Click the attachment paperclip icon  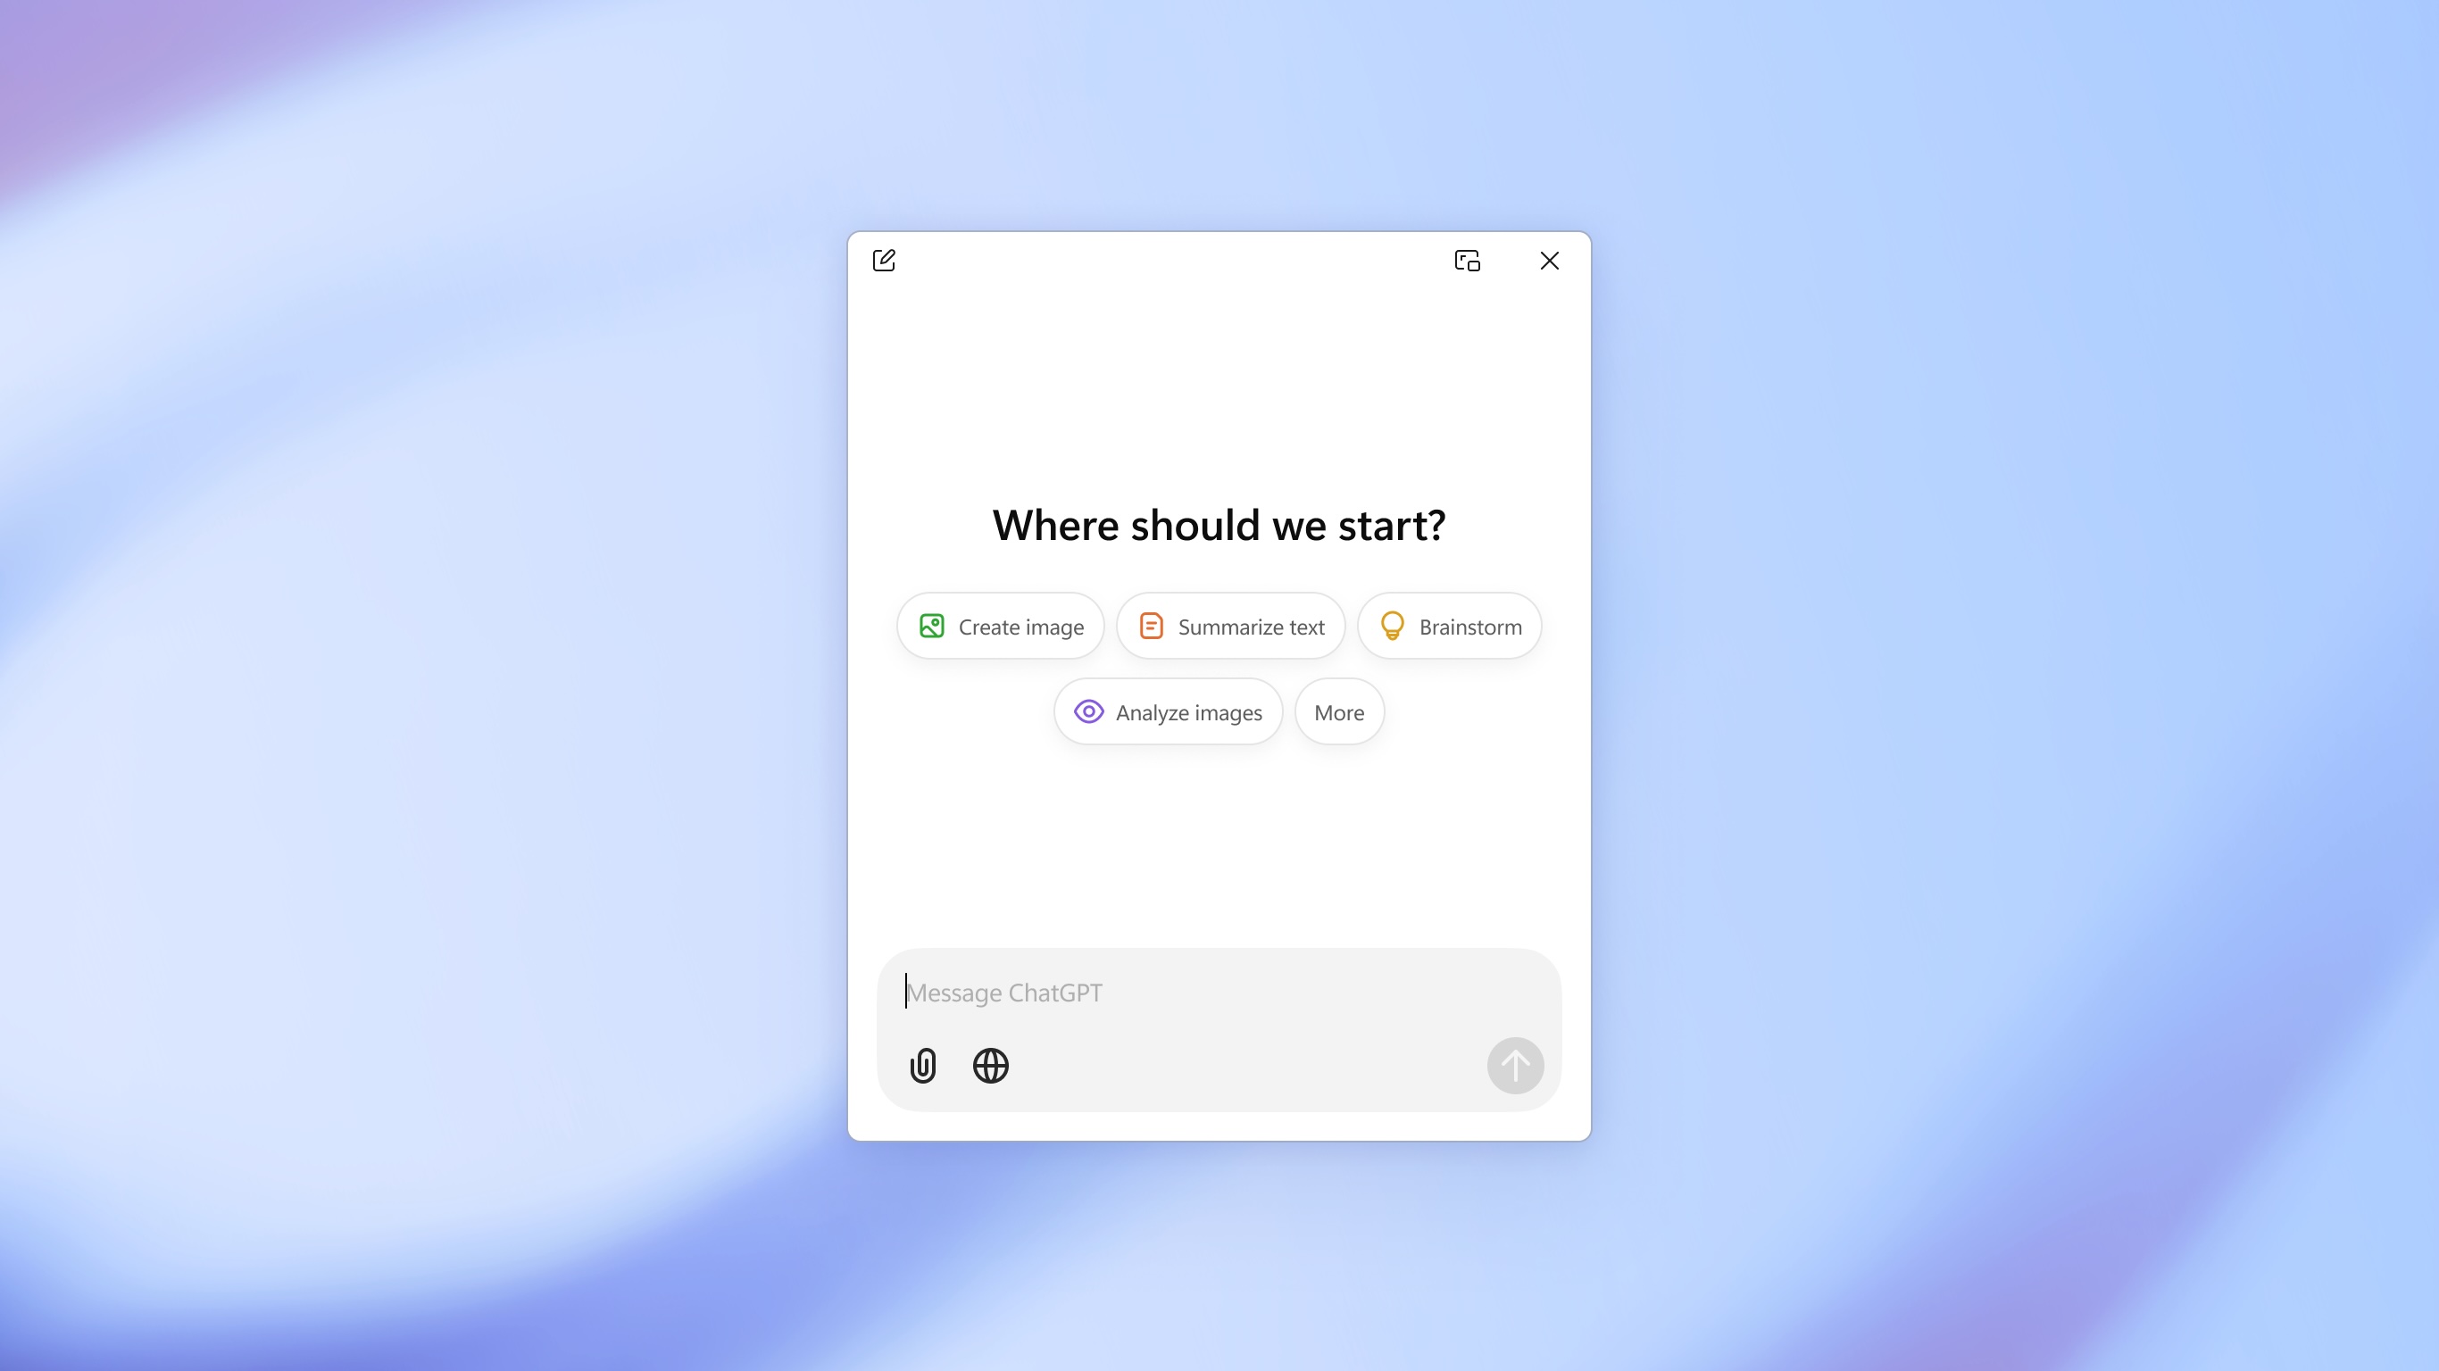pyautogui.click(x=923, y=1065)
